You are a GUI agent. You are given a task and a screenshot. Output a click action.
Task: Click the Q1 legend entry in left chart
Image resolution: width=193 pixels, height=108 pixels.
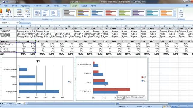70,82
